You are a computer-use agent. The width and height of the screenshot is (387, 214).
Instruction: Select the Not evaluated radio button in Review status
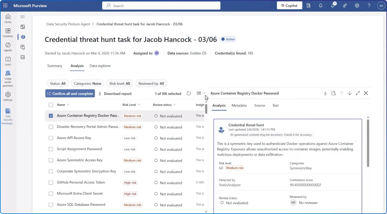[222, 203]
